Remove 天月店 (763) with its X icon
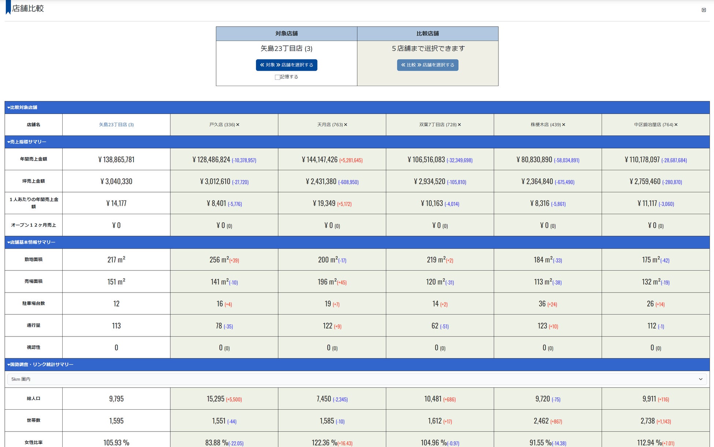The image size is (714, 447). click(346, 125)
